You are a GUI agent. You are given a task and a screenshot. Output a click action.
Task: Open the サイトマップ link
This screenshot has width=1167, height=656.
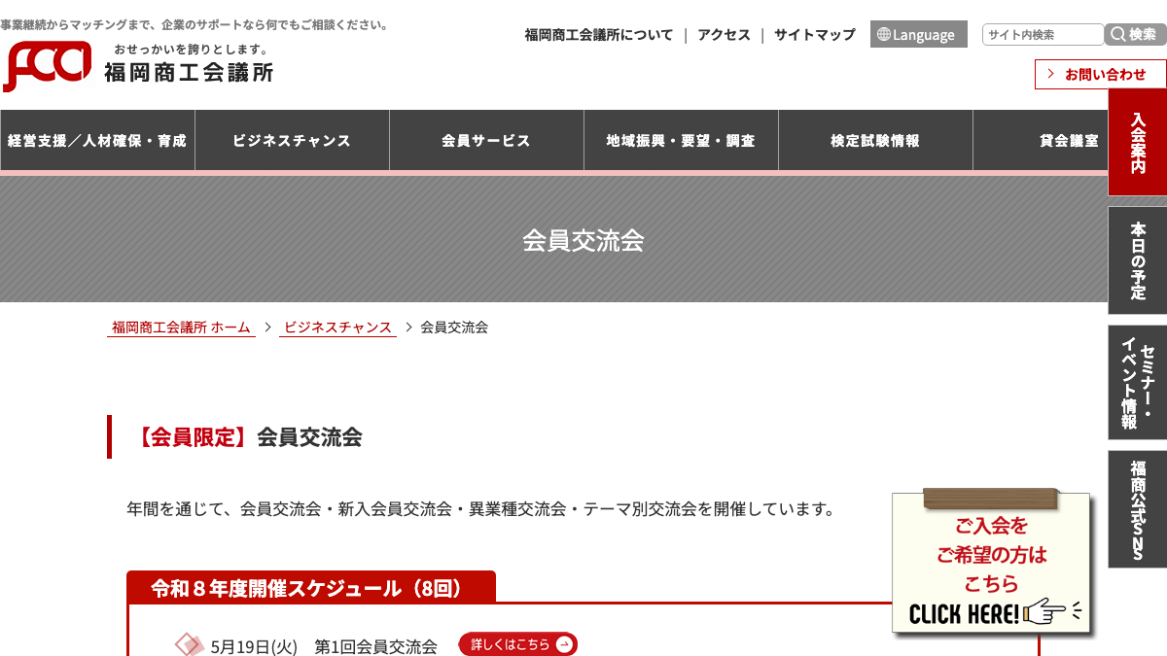point(814,34)
